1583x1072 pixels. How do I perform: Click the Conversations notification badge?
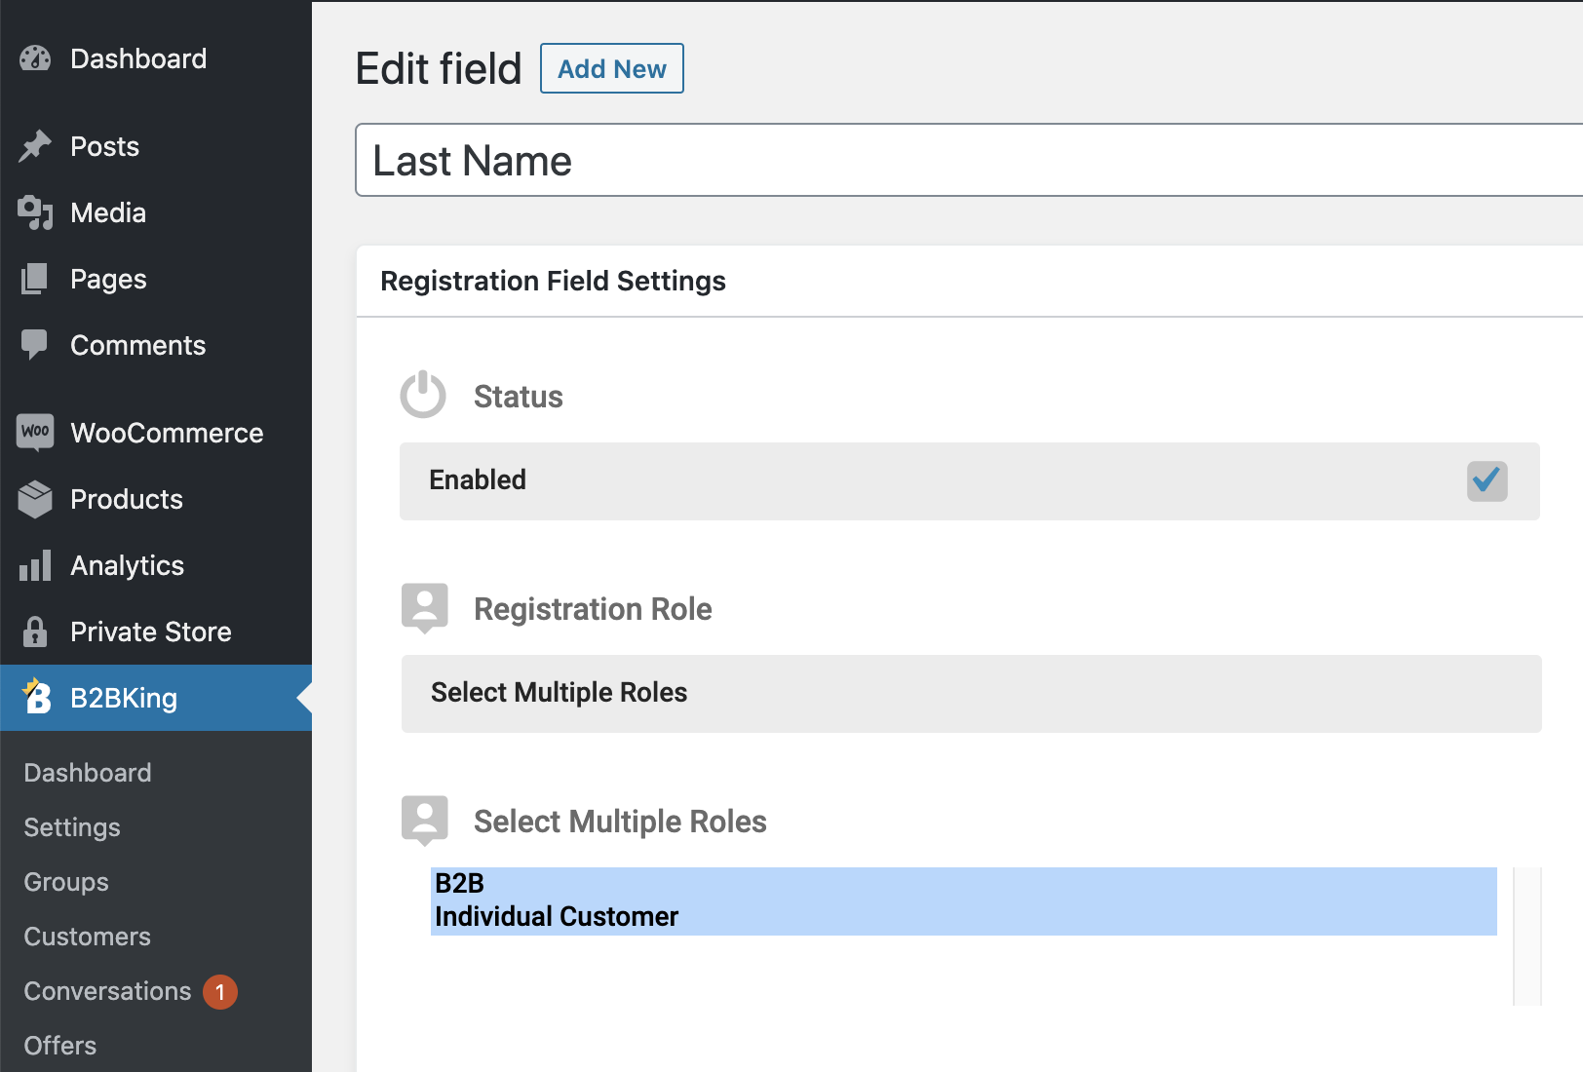pos(220,992)
